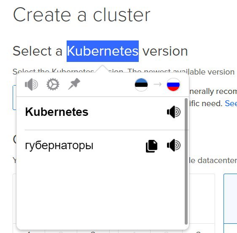Copy the translation губернаторы
Viewport: 237px width, 233px height.
click(151, 146)
